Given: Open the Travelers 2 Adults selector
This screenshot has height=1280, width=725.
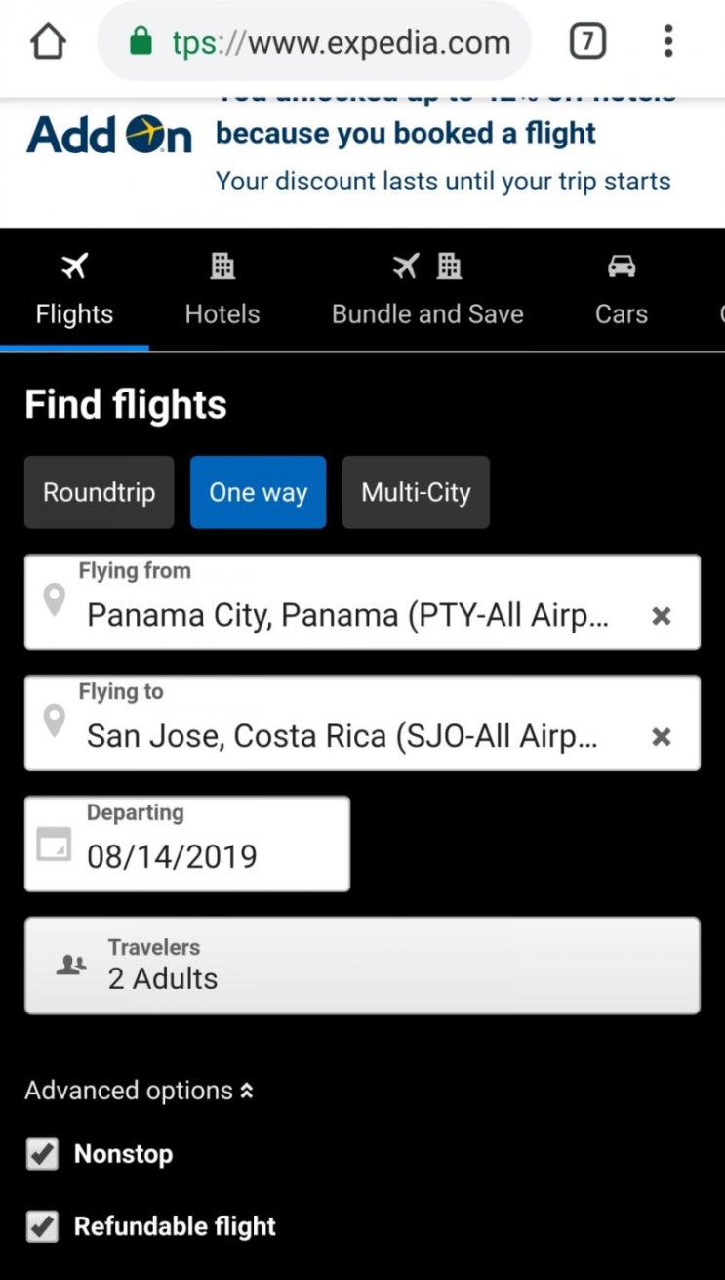Looking at the screenshot, I should click(362, 965).
